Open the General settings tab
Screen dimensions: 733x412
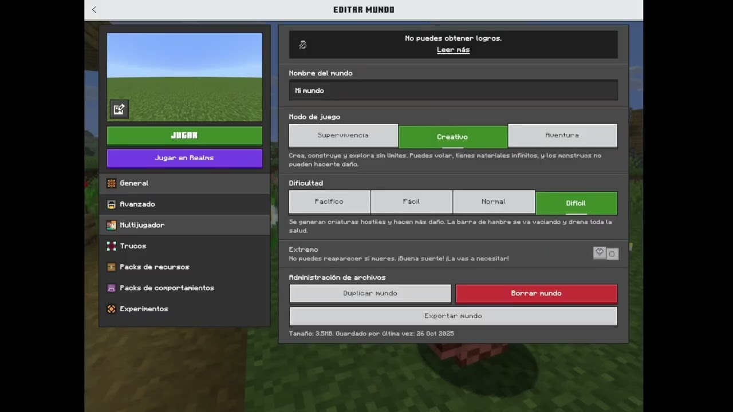[x=184, y=183]
